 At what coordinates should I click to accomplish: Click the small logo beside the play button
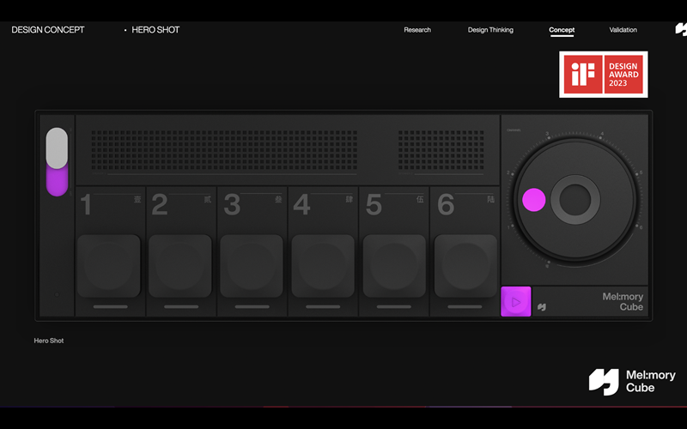click(542, 305)
